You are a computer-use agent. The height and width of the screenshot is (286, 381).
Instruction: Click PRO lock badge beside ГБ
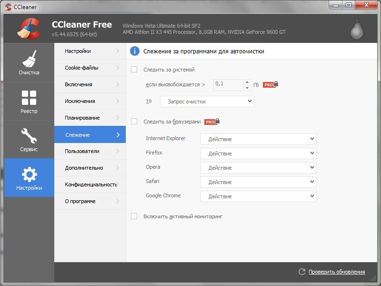click(x=270, y=85)
